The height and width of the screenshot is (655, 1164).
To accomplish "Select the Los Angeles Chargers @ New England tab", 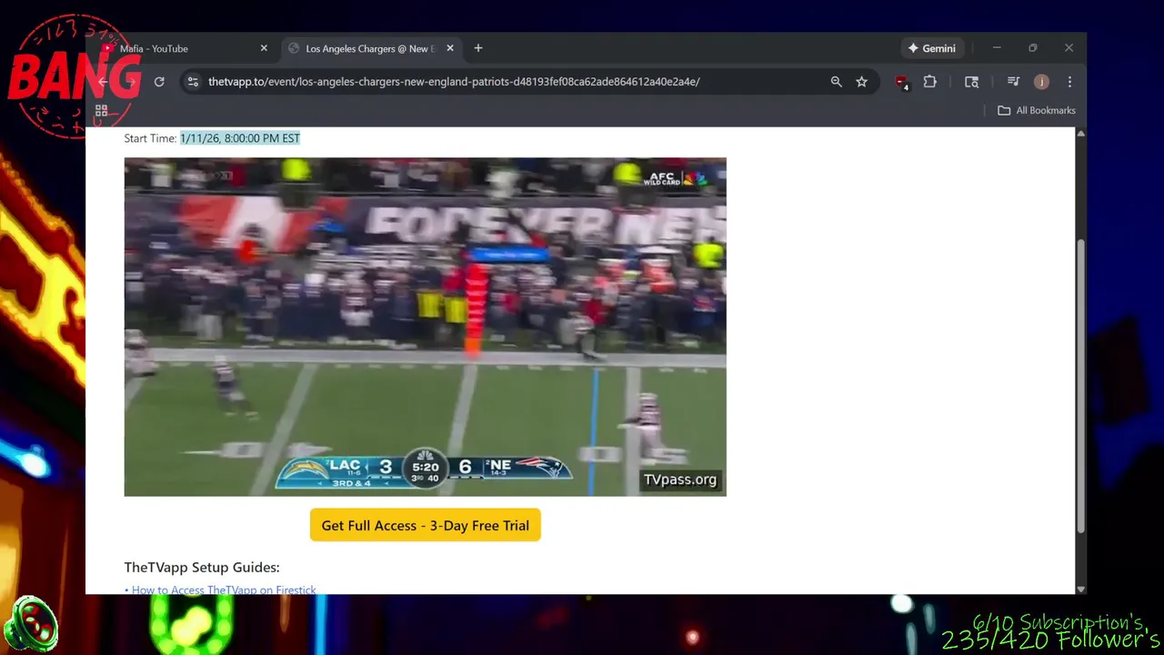I will coord(371,48).
